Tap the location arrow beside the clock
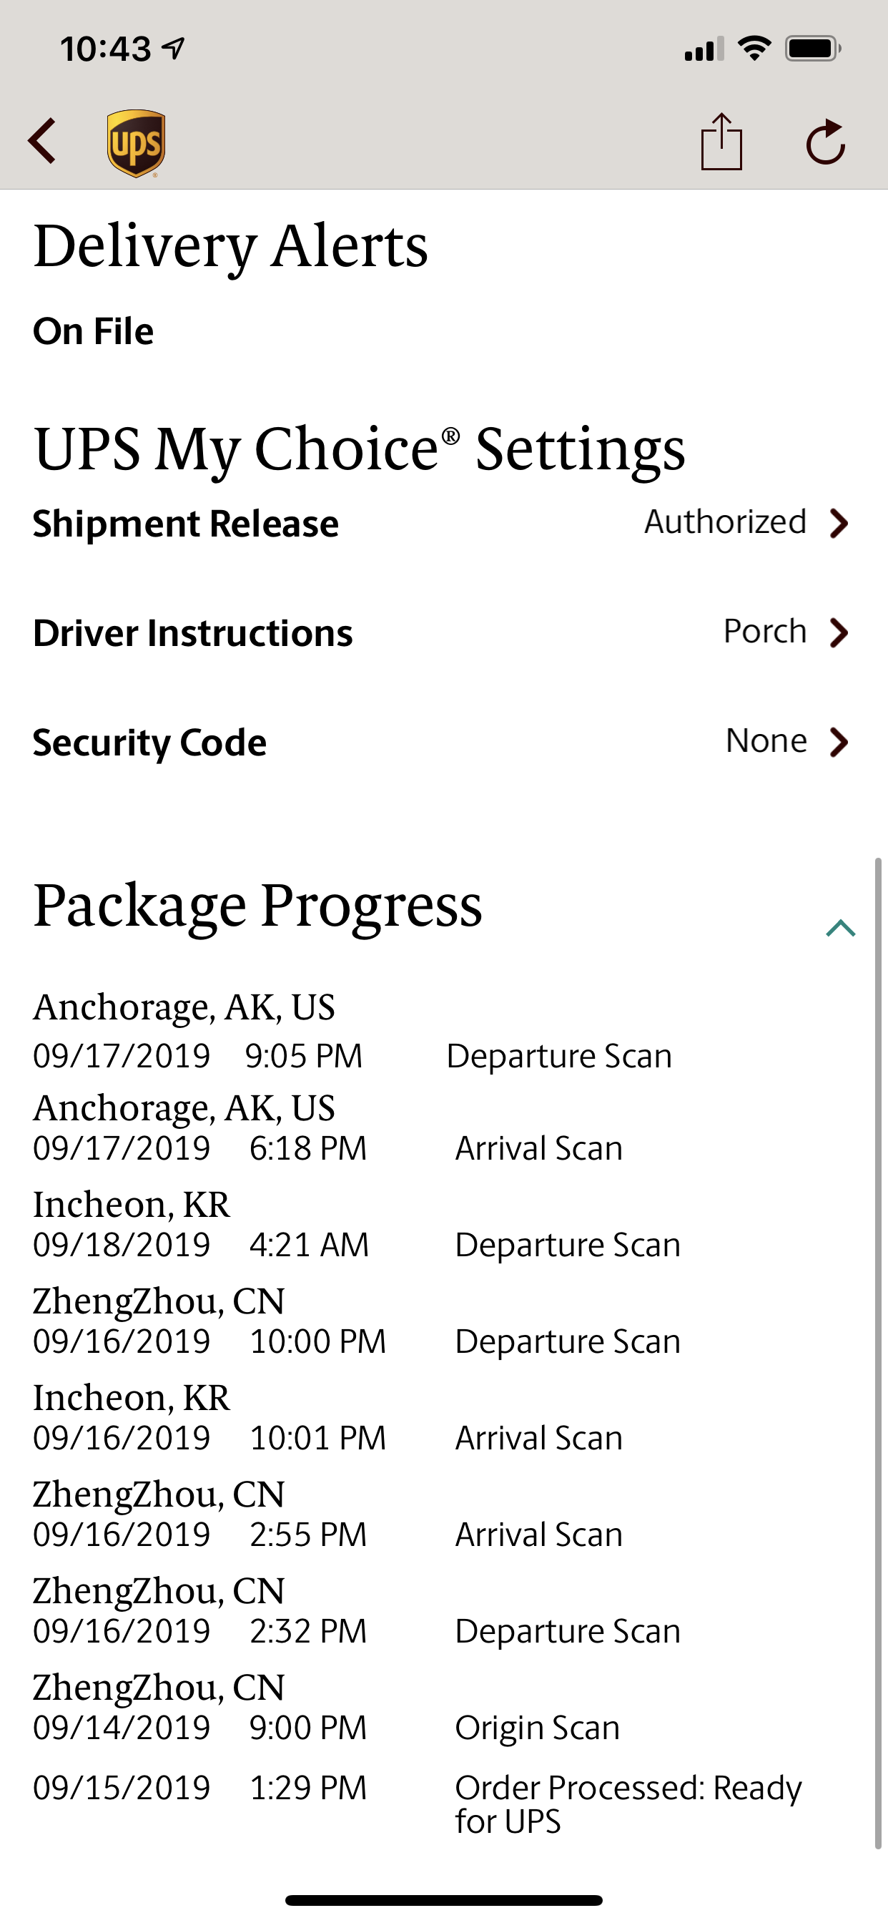 coord(173,49)
